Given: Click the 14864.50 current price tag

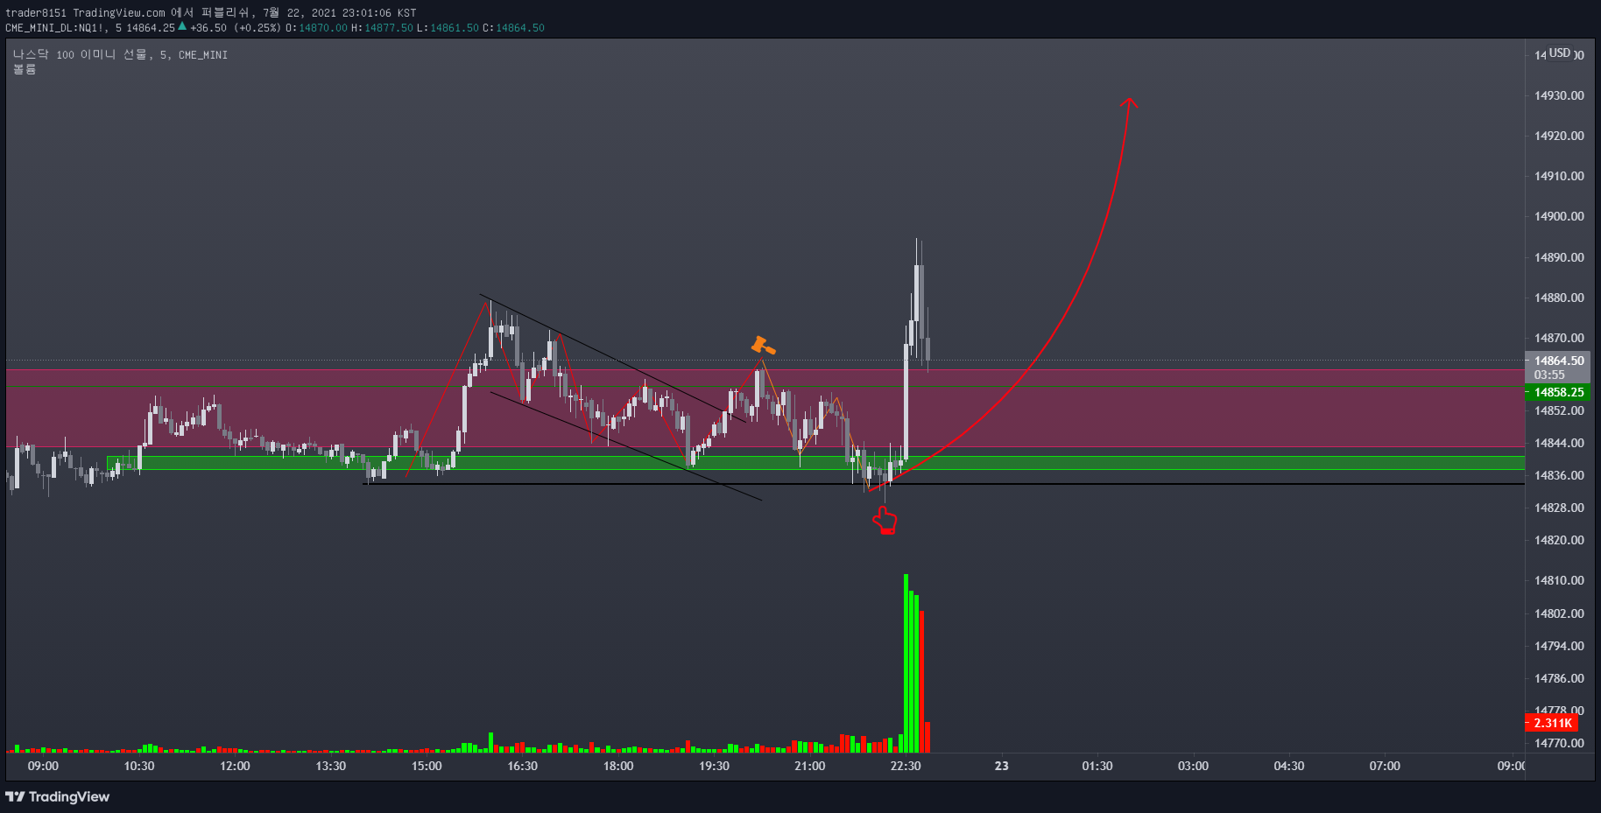Looking at the screenshot, I should 1559,361.
